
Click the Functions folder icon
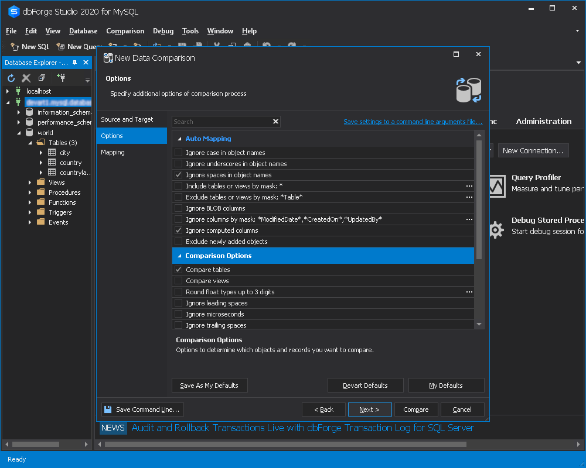point(41,202)
